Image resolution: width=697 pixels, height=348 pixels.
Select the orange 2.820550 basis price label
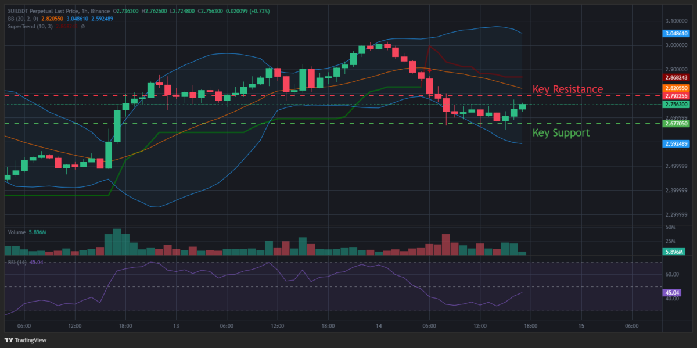[x=676, y=88]
